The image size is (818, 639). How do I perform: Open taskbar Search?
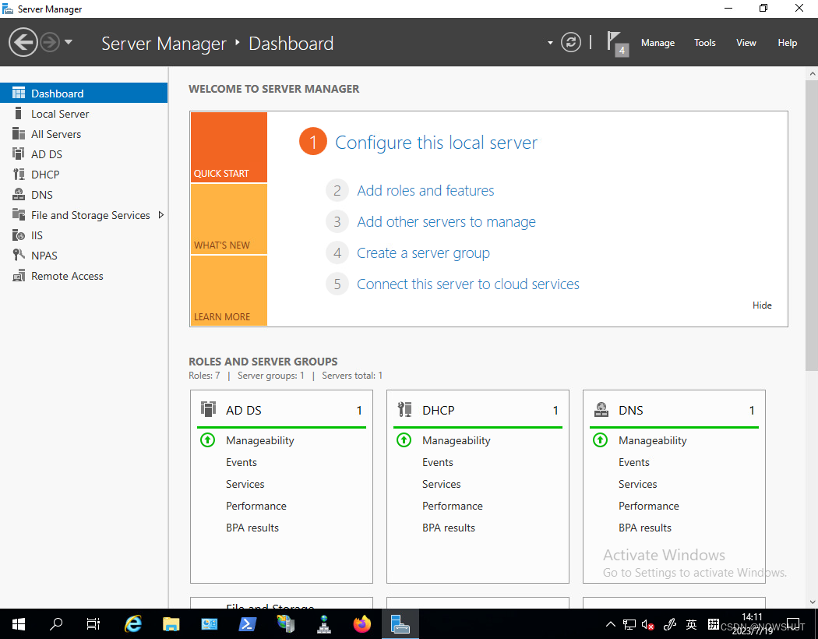click(56, 624)
